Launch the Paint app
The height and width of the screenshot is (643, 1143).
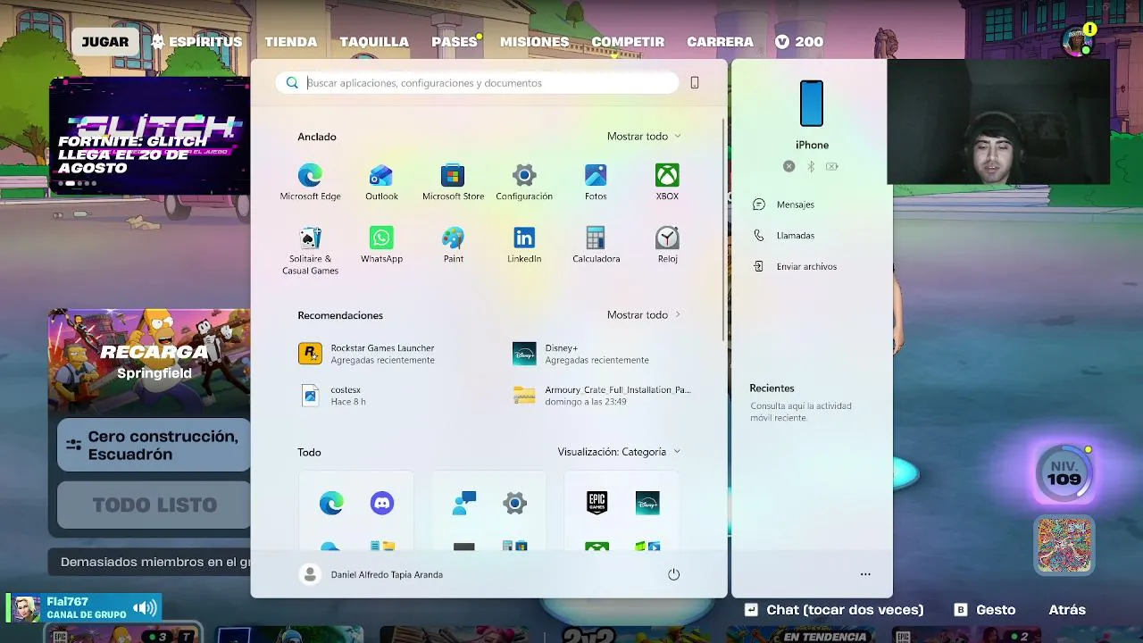[453, 245]
